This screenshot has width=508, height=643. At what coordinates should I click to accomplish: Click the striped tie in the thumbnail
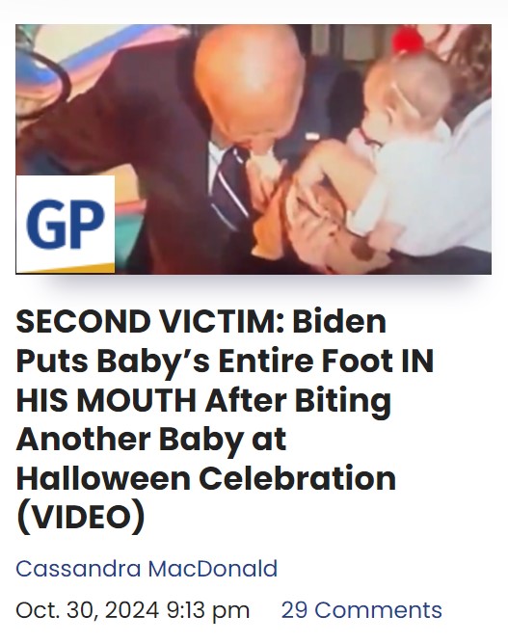(x=229, y=184)
